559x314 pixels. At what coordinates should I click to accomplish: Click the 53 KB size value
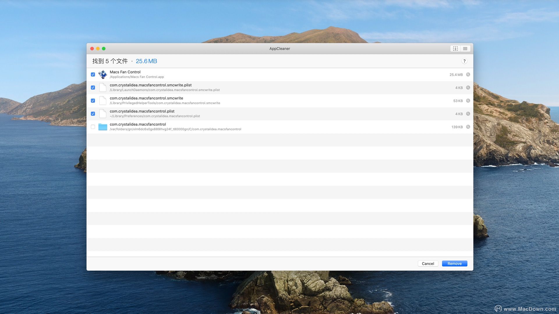[458, 101]
